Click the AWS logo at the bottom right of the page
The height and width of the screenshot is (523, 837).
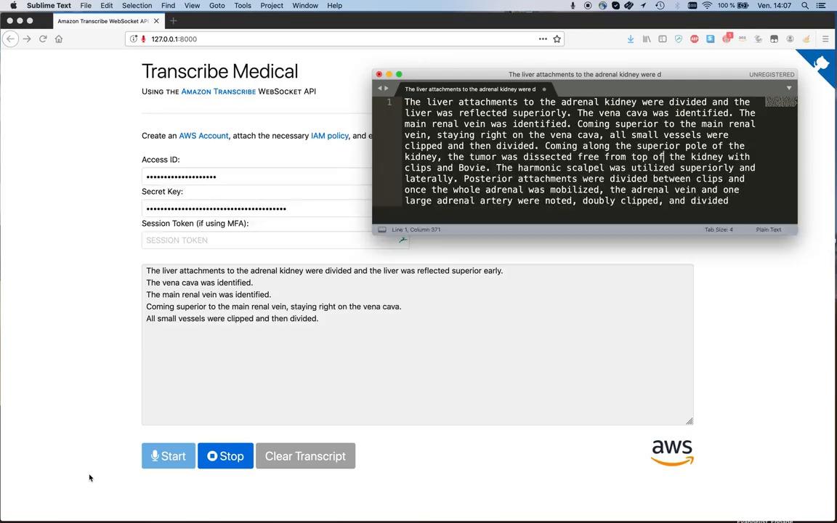(672, 453)
